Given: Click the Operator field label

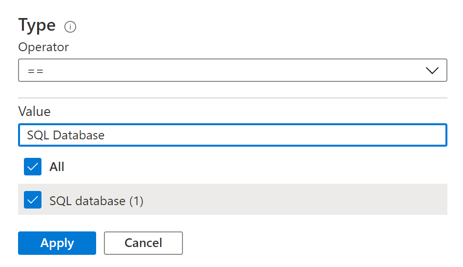Looking at the screenshot, I should 43,47.
